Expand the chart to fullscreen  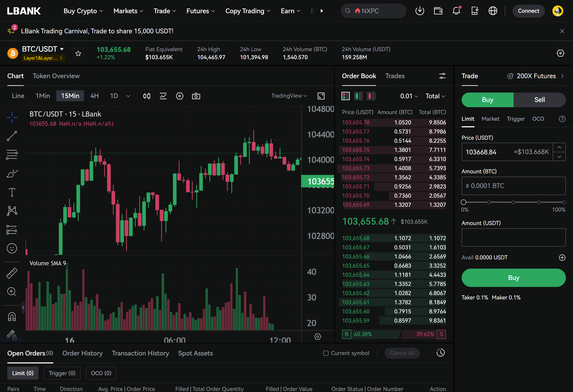(x=321, y=96)
